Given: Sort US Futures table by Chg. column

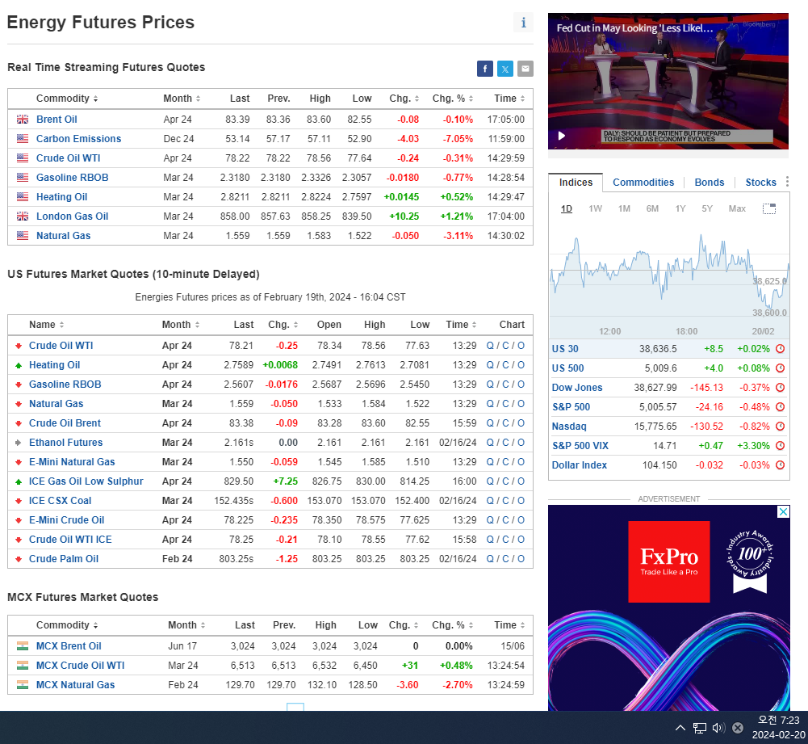Looking at the screenshot, I should (x=283, y=325).
